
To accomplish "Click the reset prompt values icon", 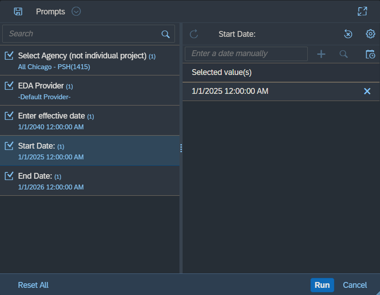I will pos(348,34).
